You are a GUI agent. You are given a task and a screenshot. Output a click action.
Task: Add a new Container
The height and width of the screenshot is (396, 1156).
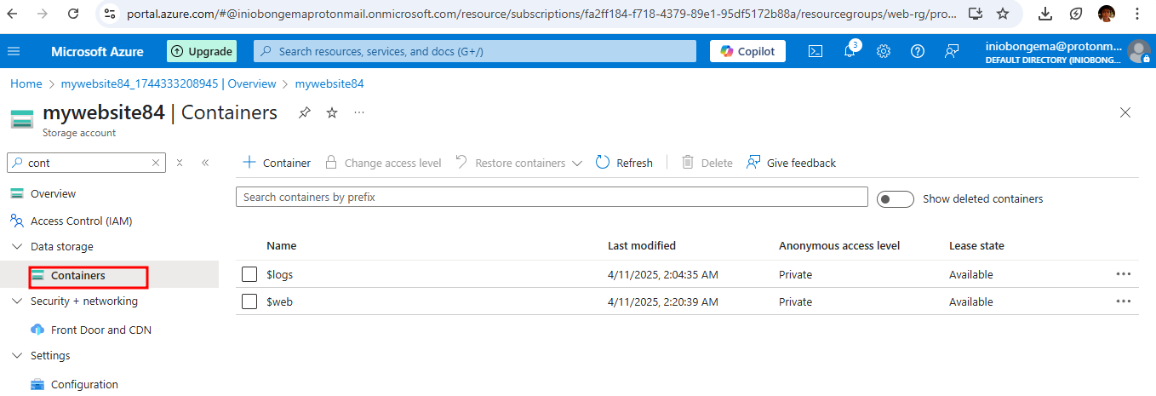point(277,163)
